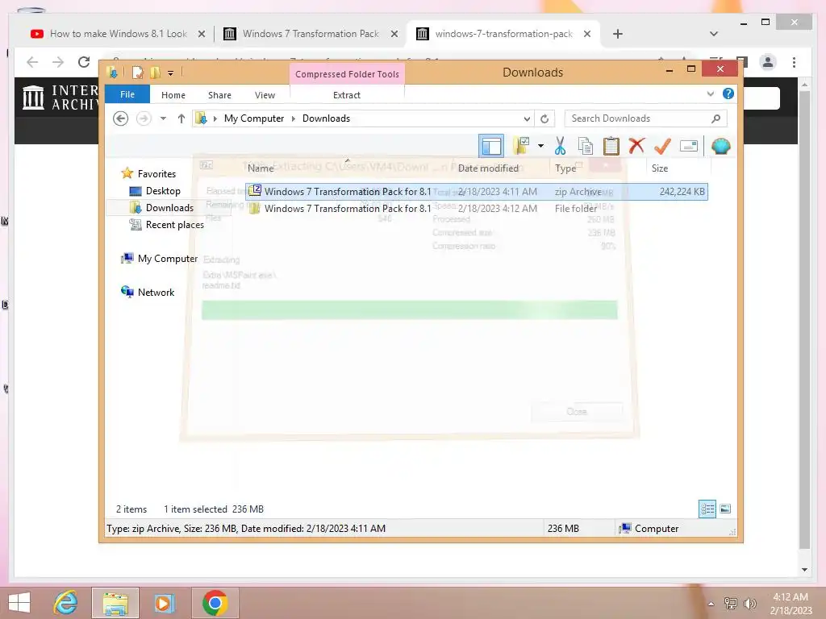Click the new folder Quick Access icon
Screen dimensions: 826x619
(x=156, y=72)
